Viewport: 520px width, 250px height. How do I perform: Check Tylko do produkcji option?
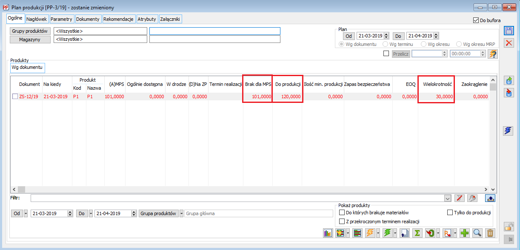point(450,213)
